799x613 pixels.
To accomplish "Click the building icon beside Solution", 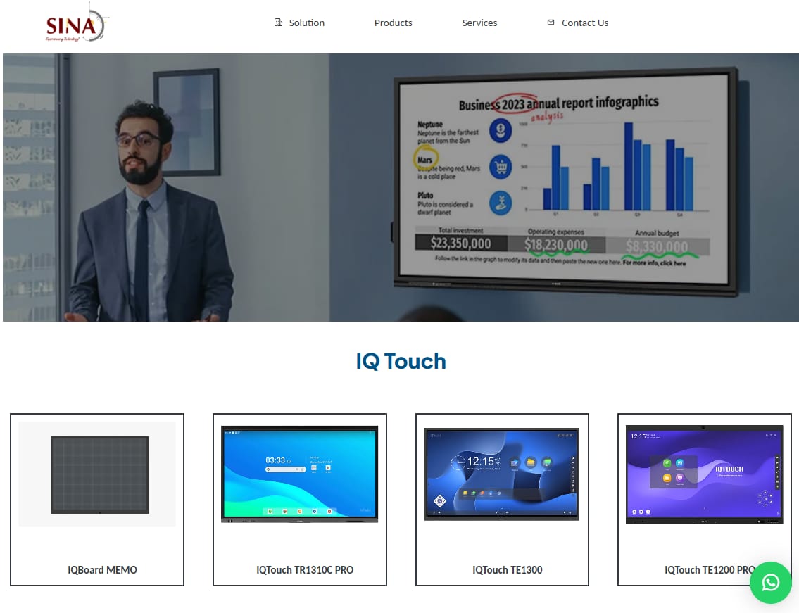I will [x=278, y=23].
